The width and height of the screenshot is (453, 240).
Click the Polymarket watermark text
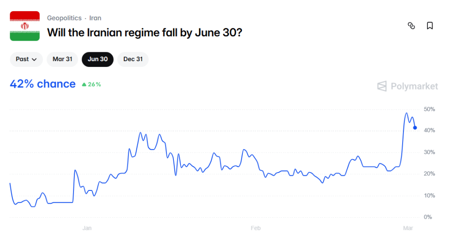(x=415, y=86)
